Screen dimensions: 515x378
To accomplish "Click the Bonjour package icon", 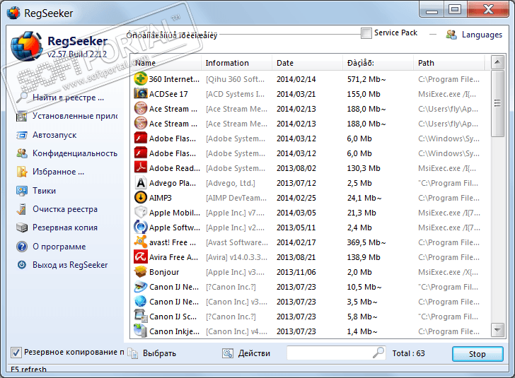I will [141, 271].
